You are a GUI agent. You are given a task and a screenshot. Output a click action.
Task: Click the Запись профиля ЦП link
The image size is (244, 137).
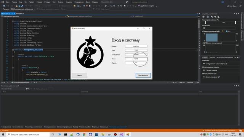tap(213, 77)
